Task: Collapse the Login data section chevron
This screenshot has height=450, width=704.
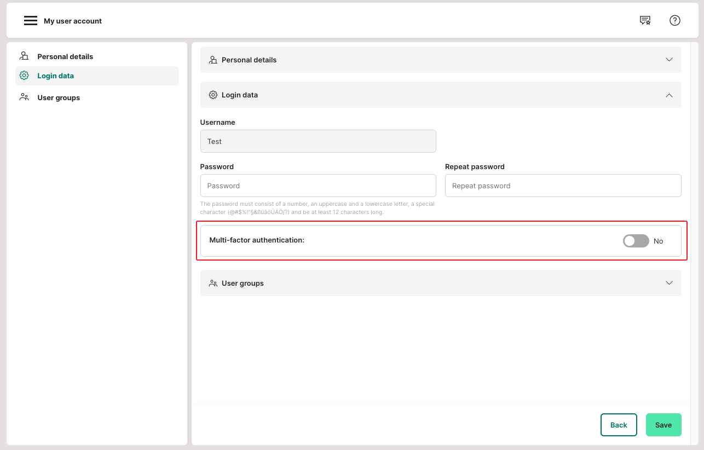Action: point(669,95)
